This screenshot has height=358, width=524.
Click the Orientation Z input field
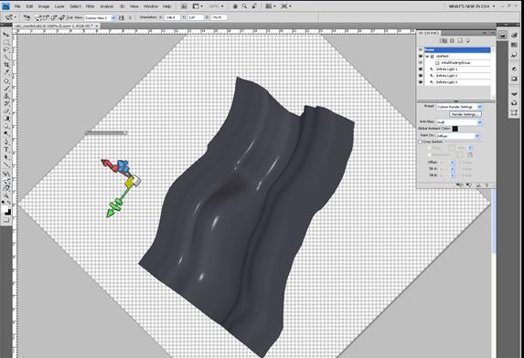tap(219, 17)
